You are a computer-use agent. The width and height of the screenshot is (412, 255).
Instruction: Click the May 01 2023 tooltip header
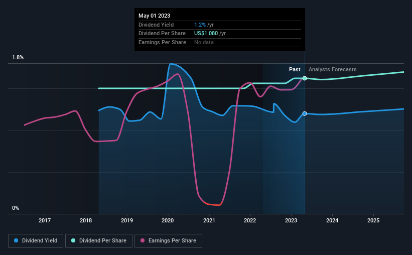(154, 16)
